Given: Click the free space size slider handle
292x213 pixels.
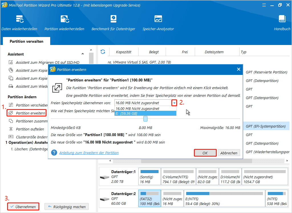Looking at the screenshot, I should (x=145, y=119).
